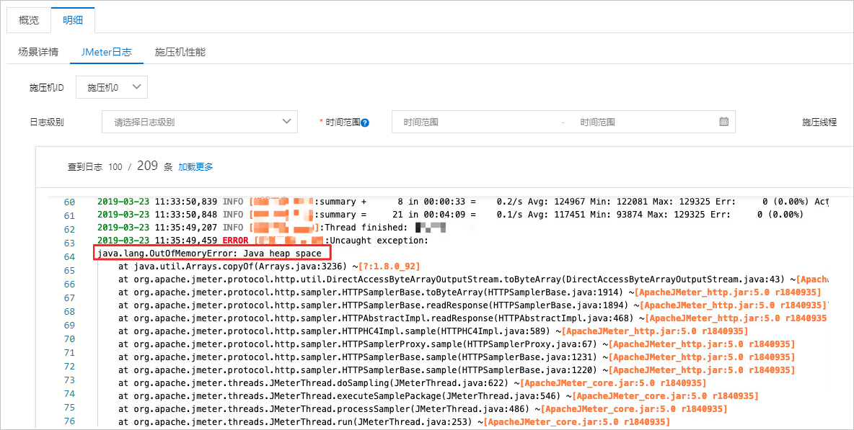Click the ERROR 'Uncaught exception:' log line
The height and width of the screenshot is (430, 854).
pyautogui.click(x=263, y=241)
